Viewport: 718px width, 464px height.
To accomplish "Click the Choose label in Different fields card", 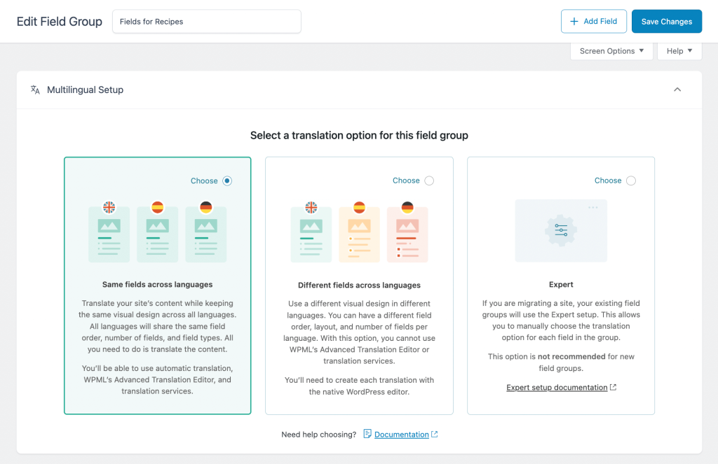I will pyautogui.click(x=406, y=181).
